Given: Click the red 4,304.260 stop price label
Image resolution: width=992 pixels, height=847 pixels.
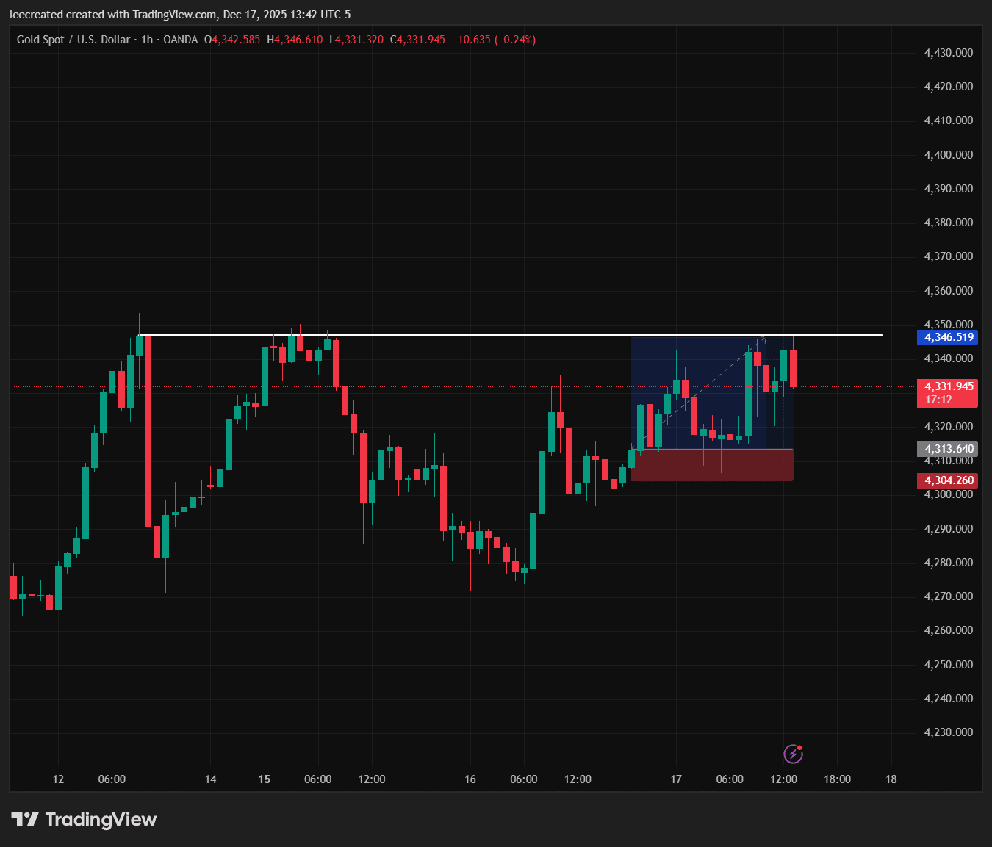Looking at the screenshot, I should pyautogui.click(x=947, y=480).
